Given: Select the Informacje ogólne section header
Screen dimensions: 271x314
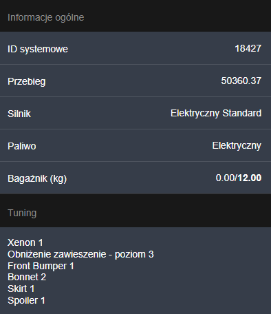Looking at the screenshot, I should [46, 17].
